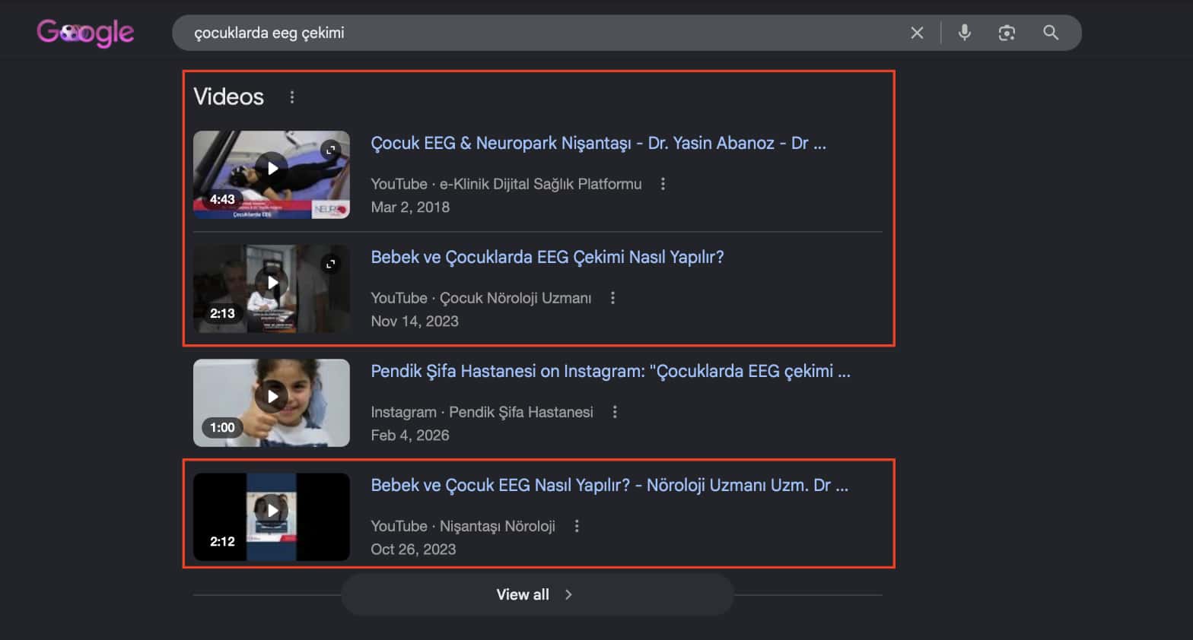This screenshot has width=1193, height=640.
Task: Open the Pendik Şifa Hastanesi on Instagram link
Action: tap(610, 371)
